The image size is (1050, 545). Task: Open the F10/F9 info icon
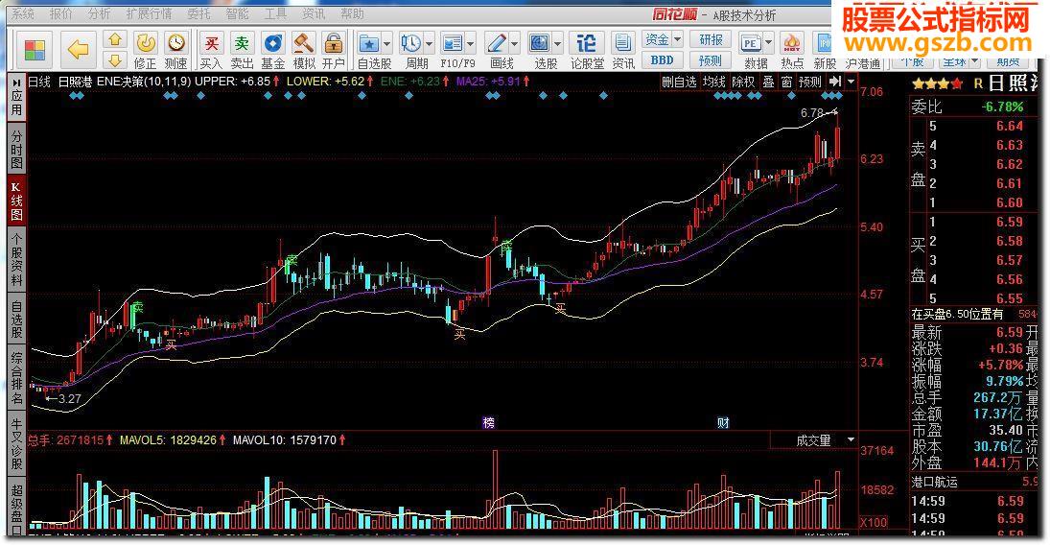(x=453, y=44)
